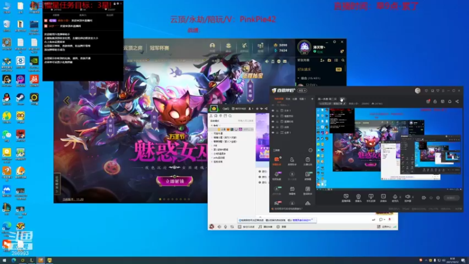Open speaker dropdown arrow in streaming toolbar
The height and width of the screenshot is (264, 469).
413,197
